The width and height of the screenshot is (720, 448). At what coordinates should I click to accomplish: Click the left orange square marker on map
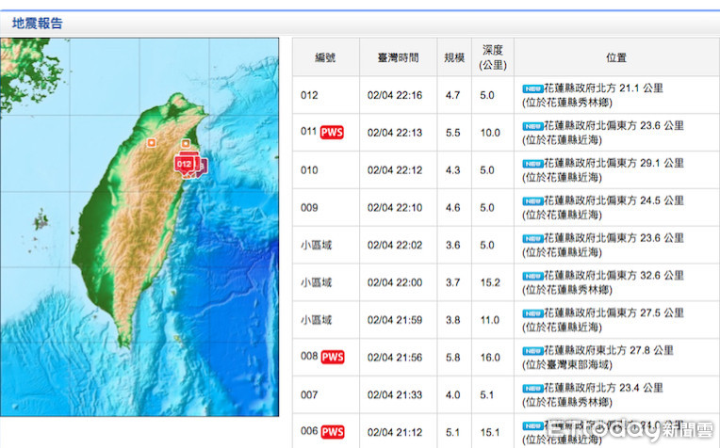click(152, 142)
